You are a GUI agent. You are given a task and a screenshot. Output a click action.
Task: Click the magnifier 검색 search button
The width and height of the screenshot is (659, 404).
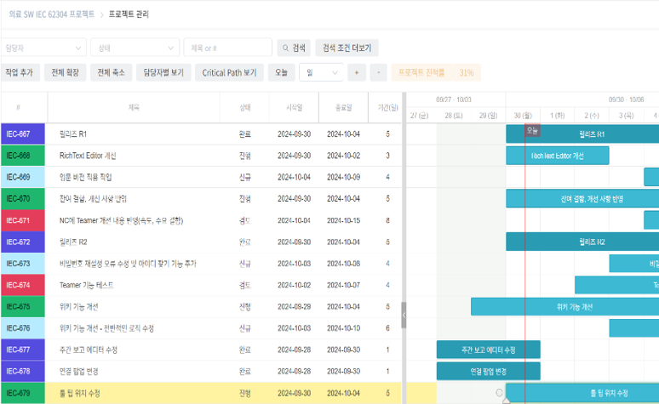pyautogui.click(x=294, y=48)
